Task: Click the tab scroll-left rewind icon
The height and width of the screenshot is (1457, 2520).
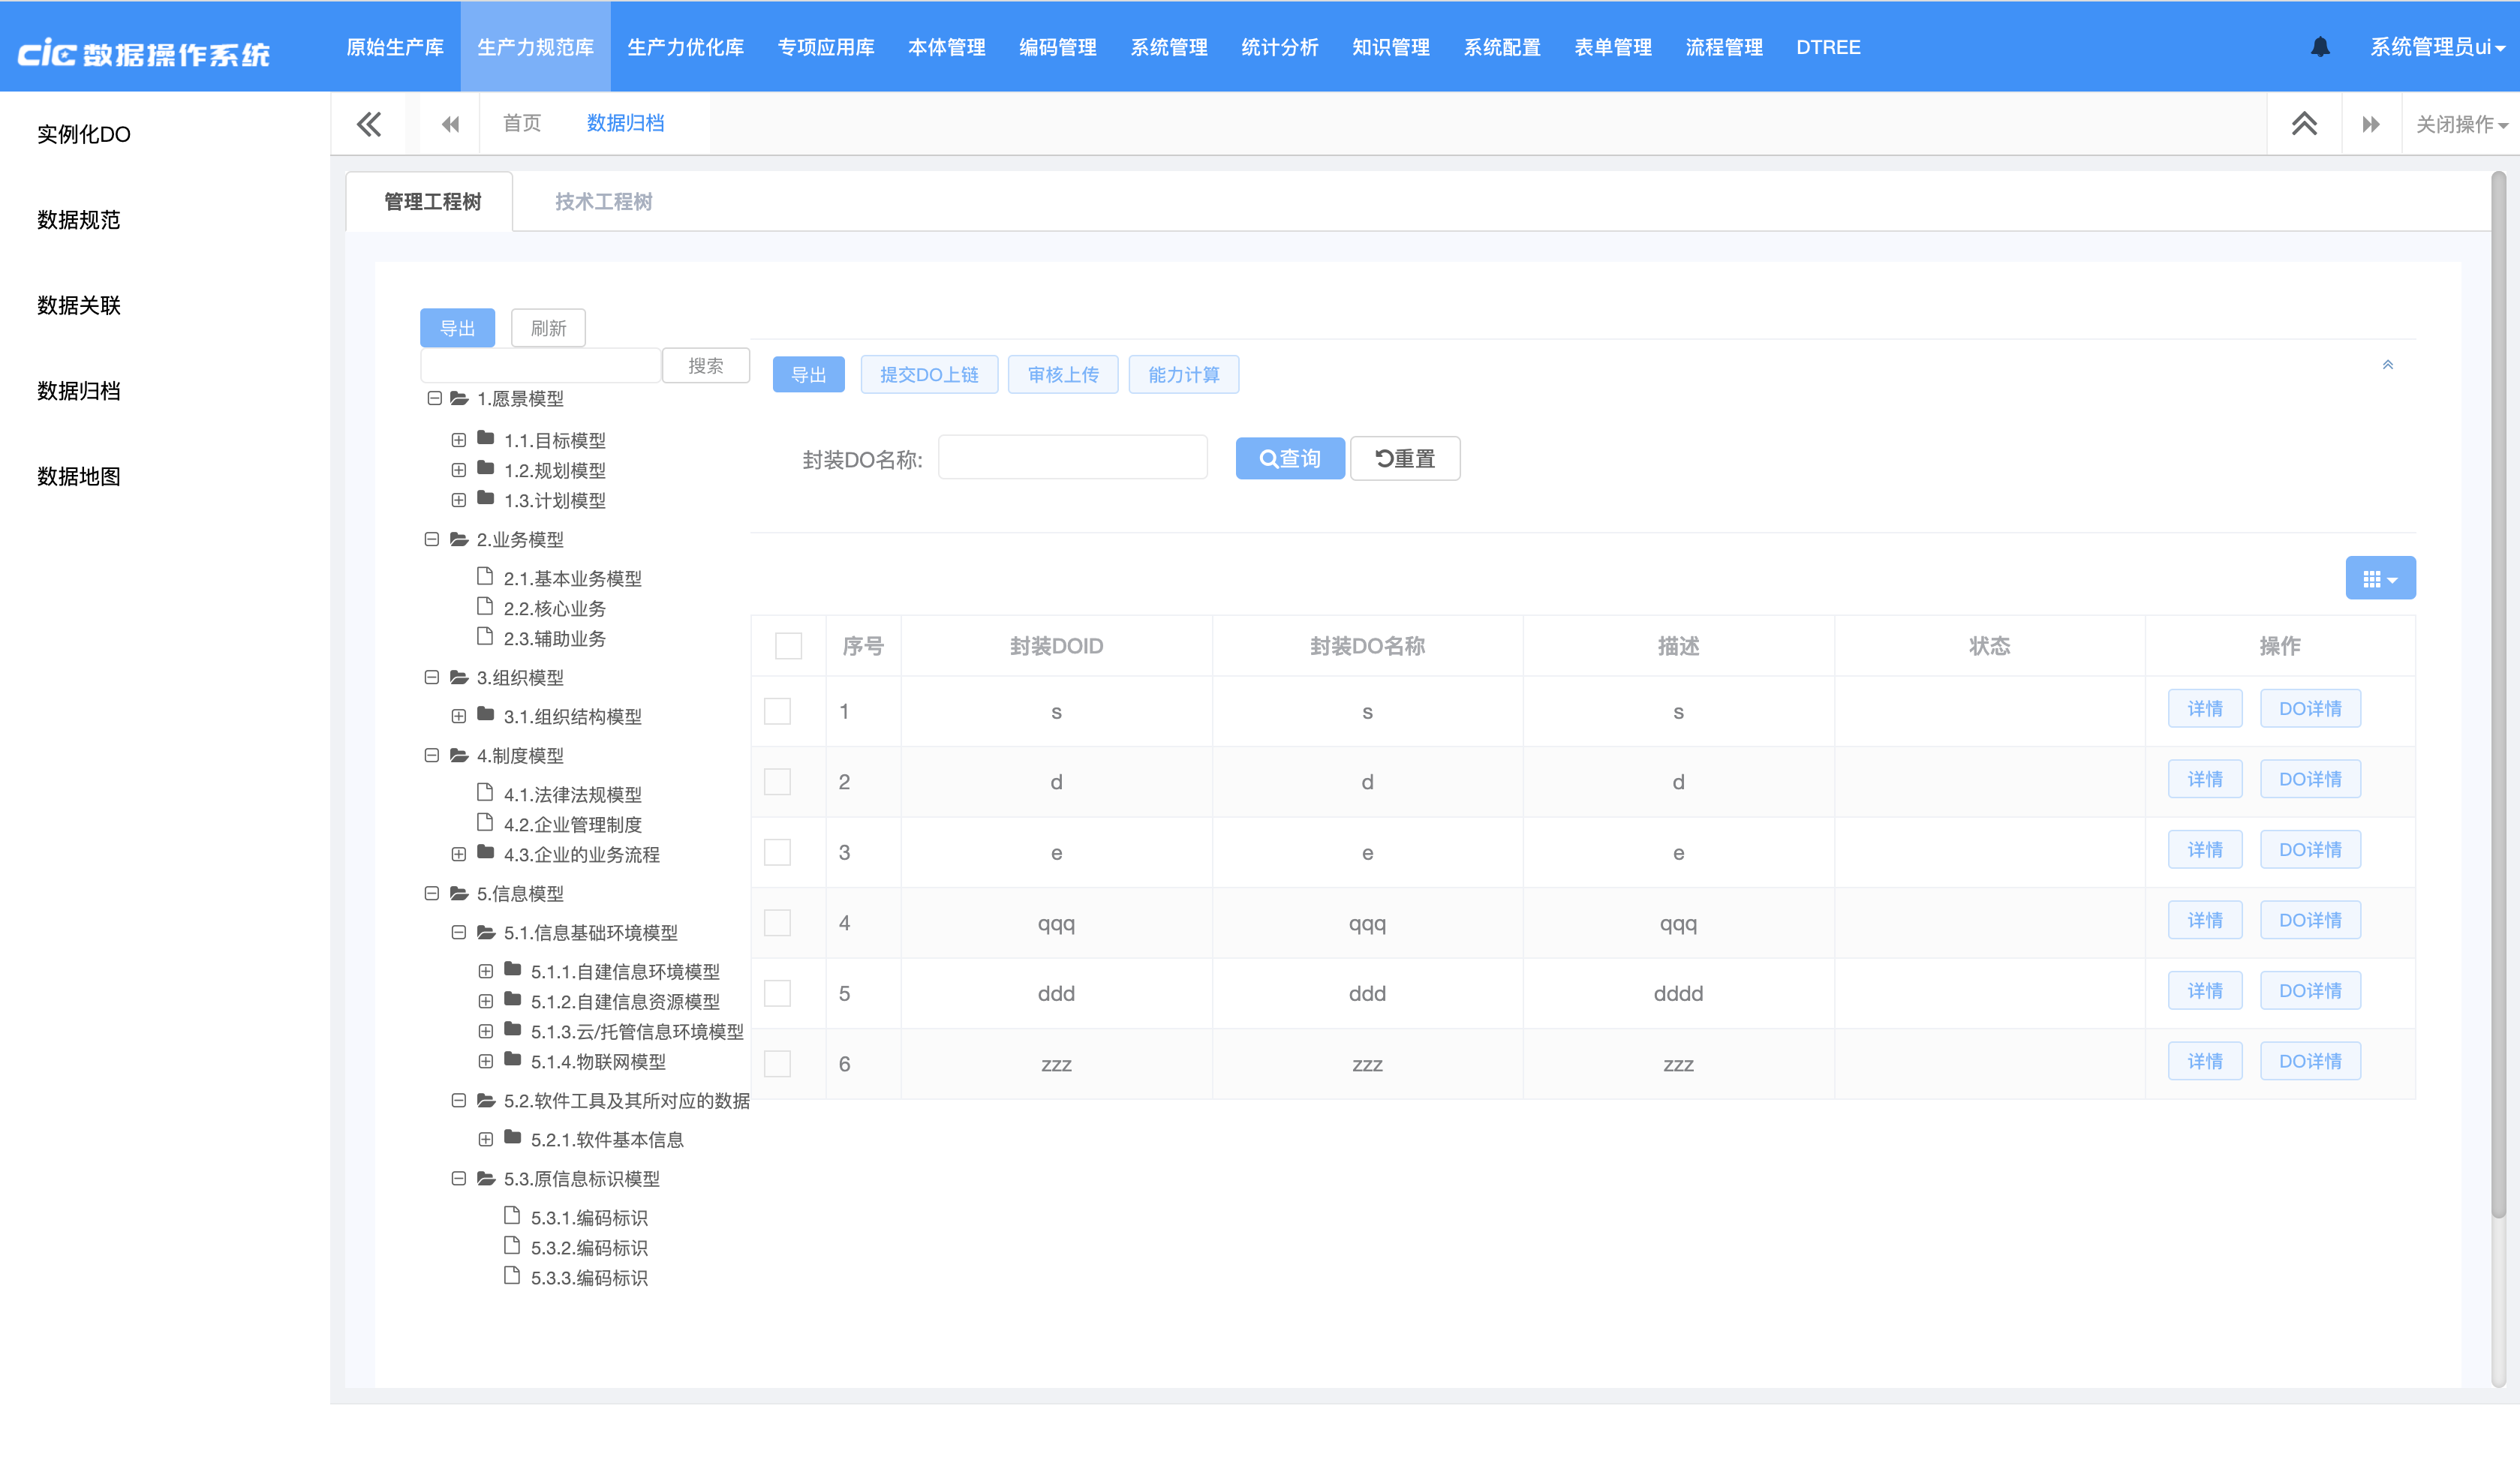Action: click(x=450, y=124)
